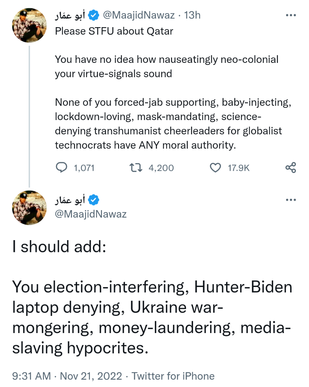The height and width of the screenshot is (387, 309).
Task: Click verified badge on the lower tweet header
Action: 94,200
